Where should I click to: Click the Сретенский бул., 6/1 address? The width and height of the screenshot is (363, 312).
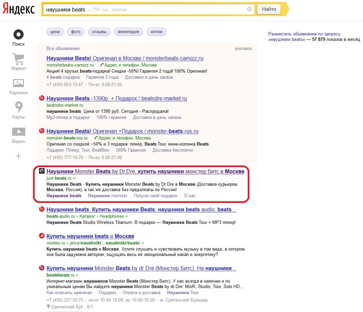point(72,307)
